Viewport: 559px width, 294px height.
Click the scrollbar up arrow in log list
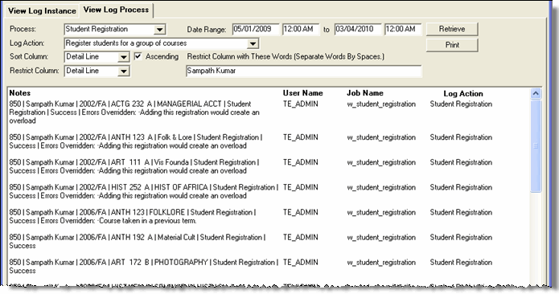tap(536, 94)
